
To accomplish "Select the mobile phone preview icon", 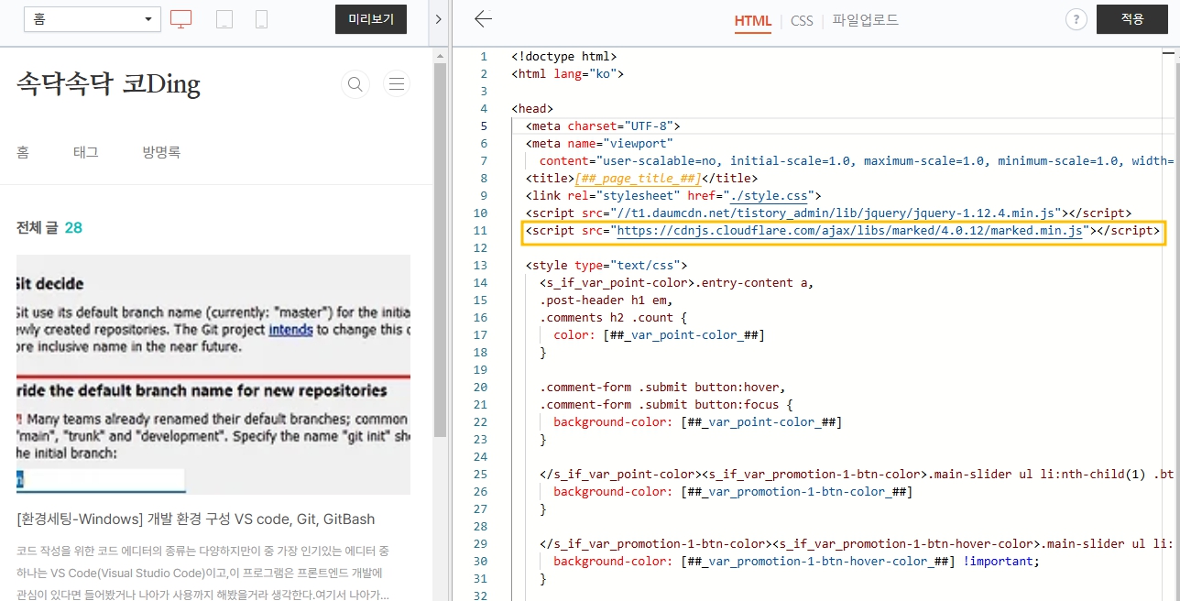I will pyautogui.click(x=261, y=19).
